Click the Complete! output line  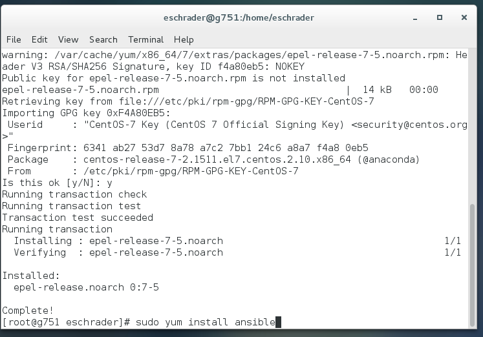coord(28,311)
